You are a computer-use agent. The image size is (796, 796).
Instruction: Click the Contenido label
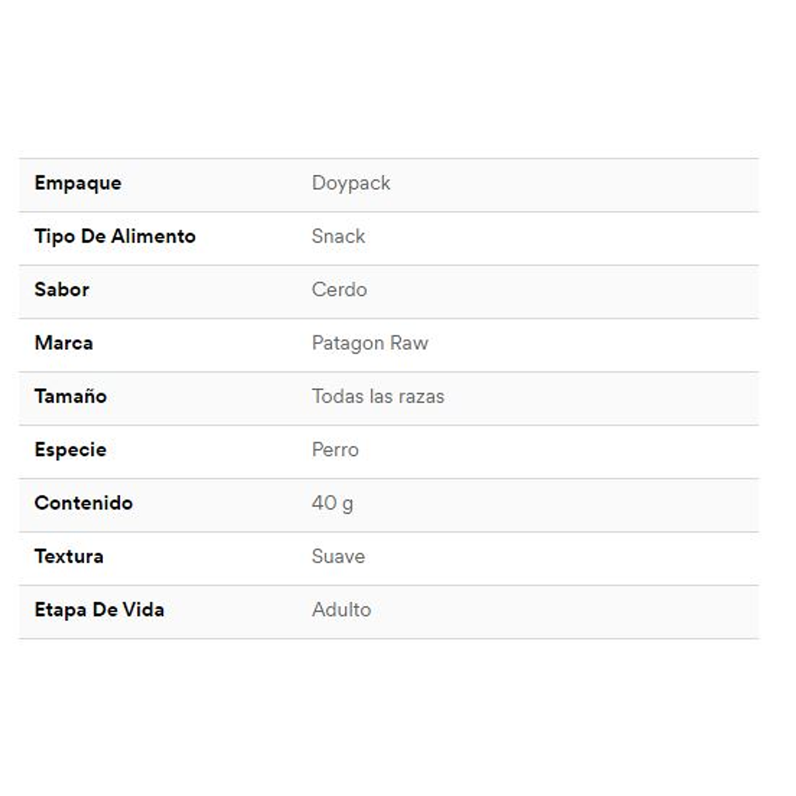point(83,503)
